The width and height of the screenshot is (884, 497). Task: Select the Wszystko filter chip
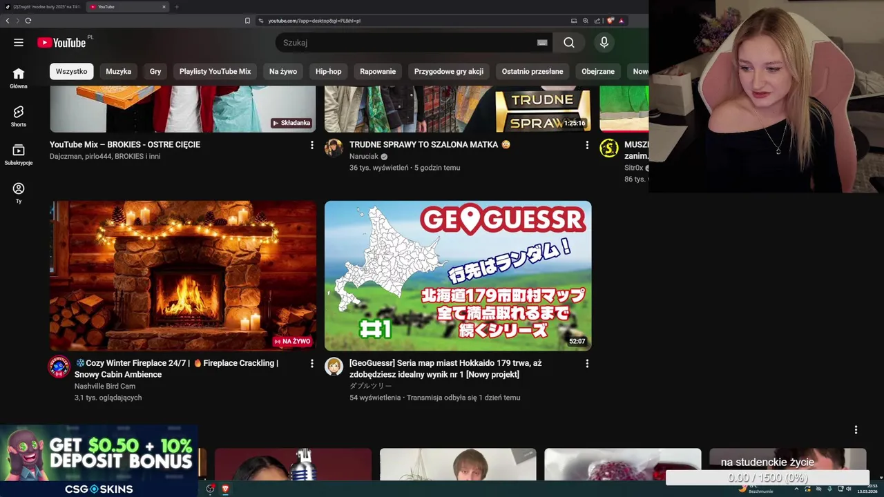pyautogui.click(x=72, y=71)
